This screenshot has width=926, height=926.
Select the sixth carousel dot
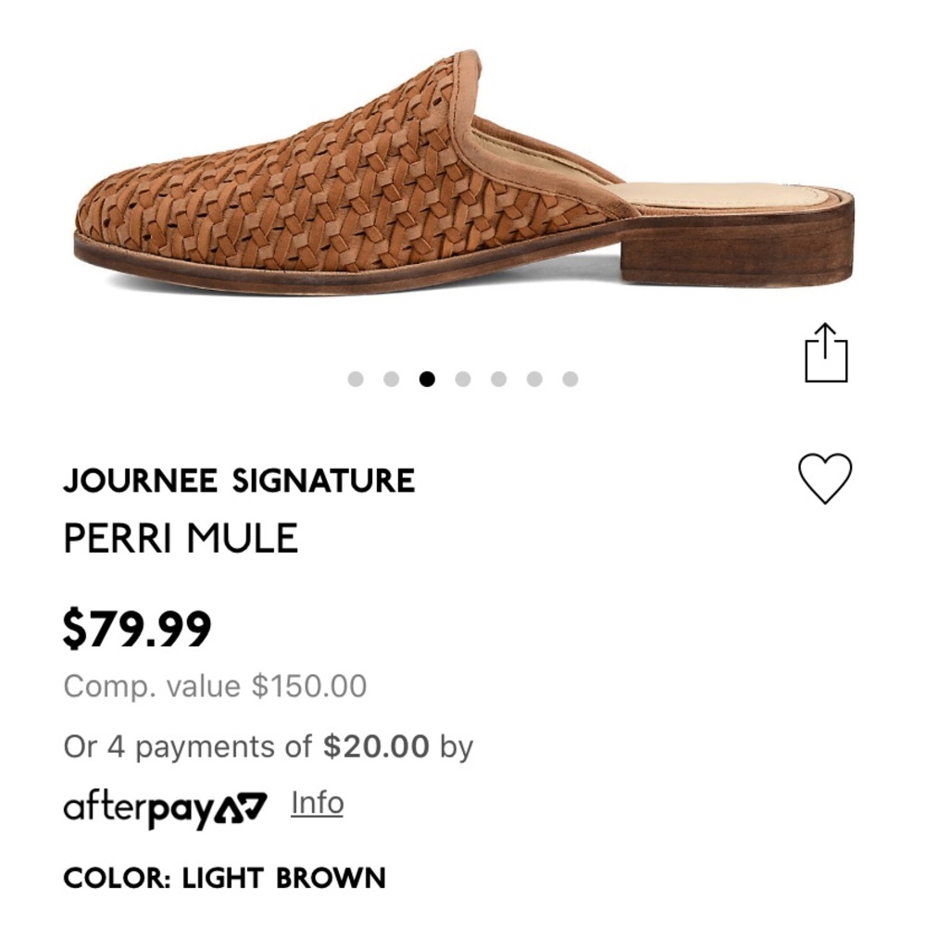pos(532,377)
